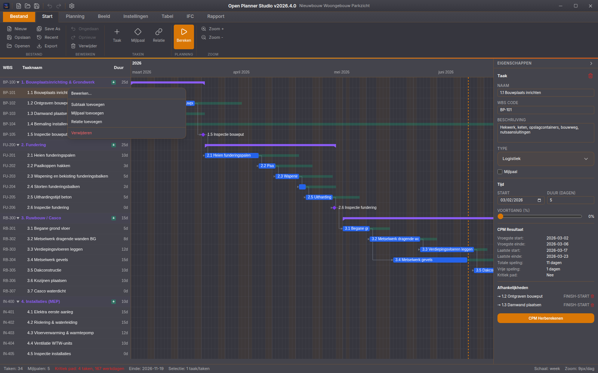Switch to the Beeld tab

point(104,16)
